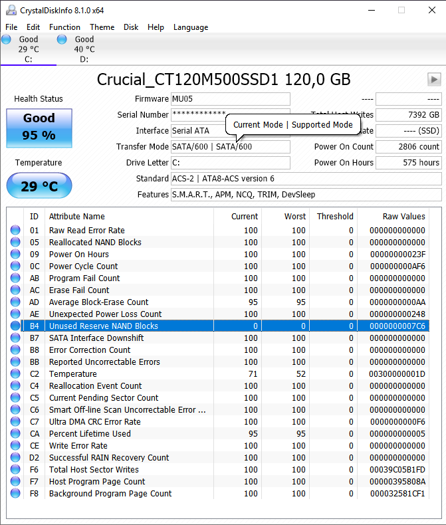Click the status orb for Program Fail Count
The height and width of the screenshot is (525, 446).
pos(15,278)
